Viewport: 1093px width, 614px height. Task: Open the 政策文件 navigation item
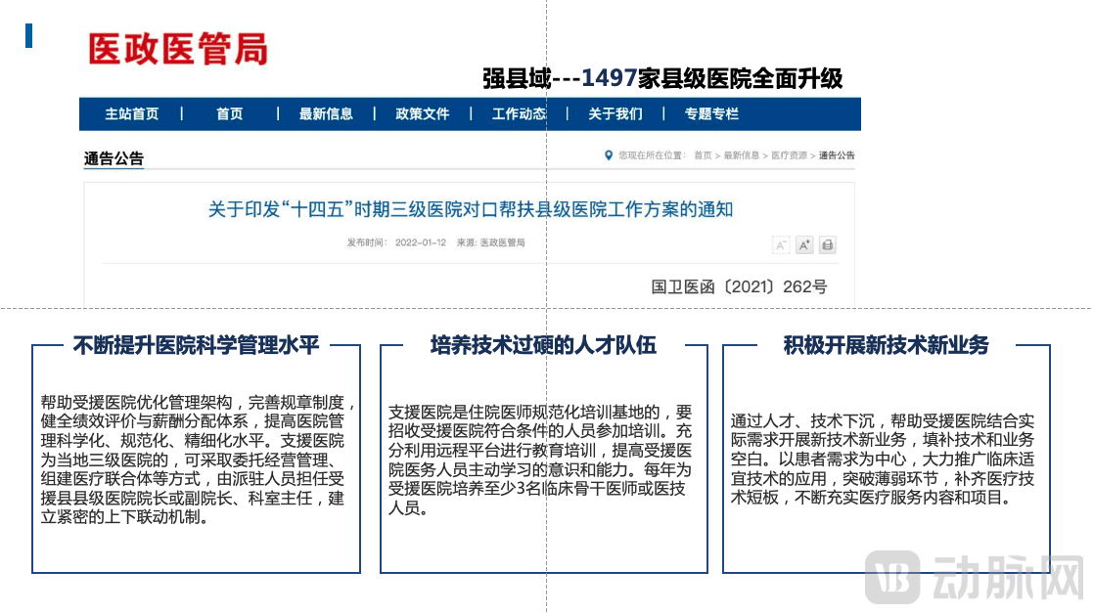pos(423,114)
